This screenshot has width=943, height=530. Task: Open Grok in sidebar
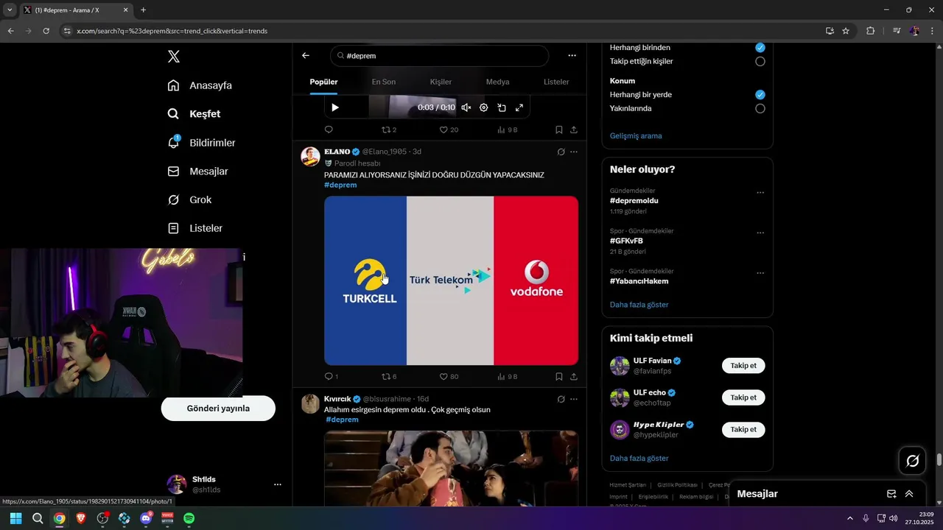click(190, 200)
